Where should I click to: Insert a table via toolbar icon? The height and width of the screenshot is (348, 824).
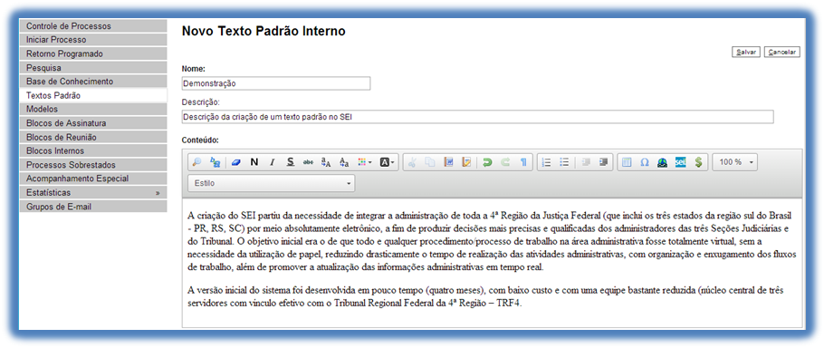pos(627,162)
